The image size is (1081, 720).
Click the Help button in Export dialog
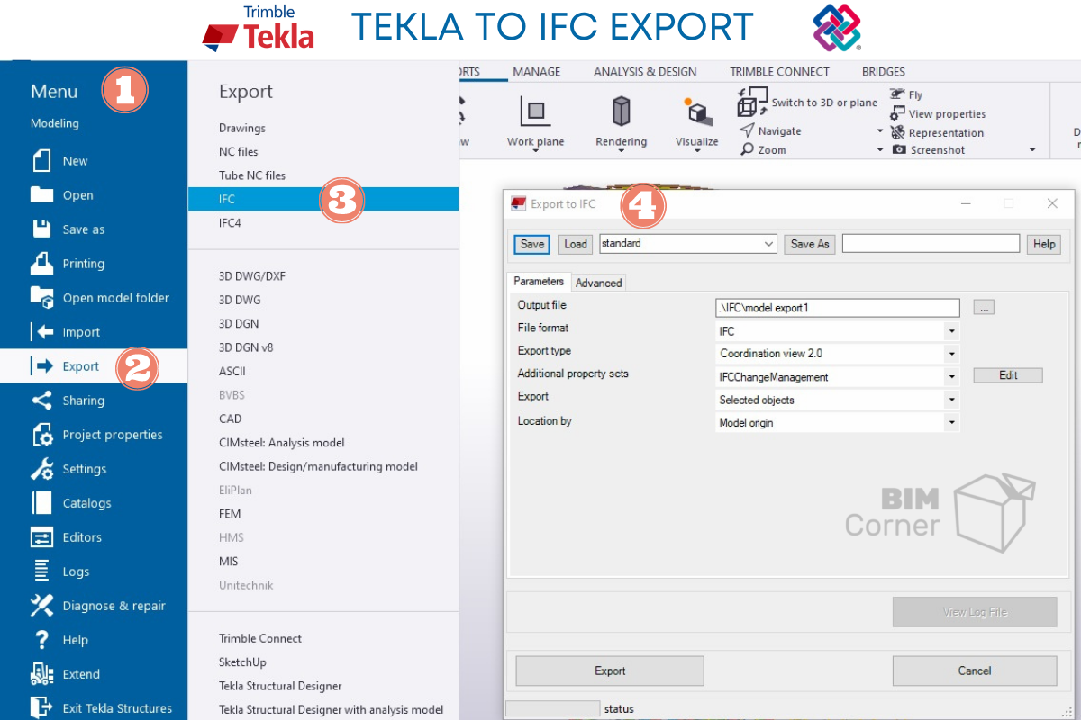click(x=1044, y=244)
